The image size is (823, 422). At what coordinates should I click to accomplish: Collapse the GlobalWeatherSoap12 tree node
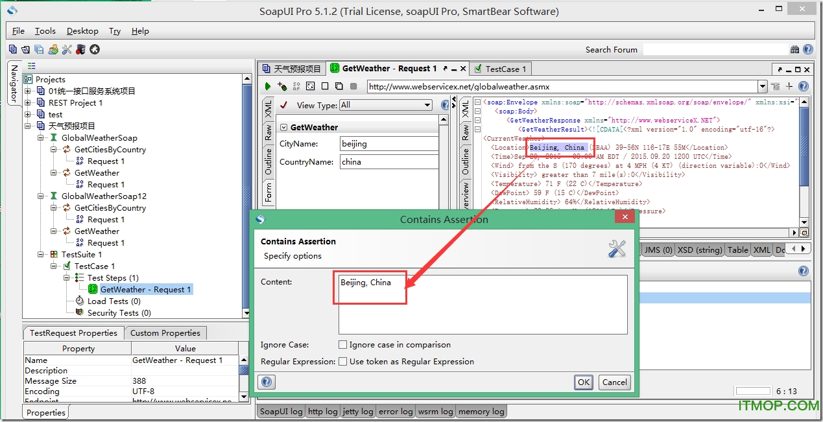41,196
